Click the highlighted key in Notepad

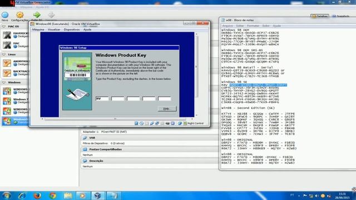coord(258,85)
